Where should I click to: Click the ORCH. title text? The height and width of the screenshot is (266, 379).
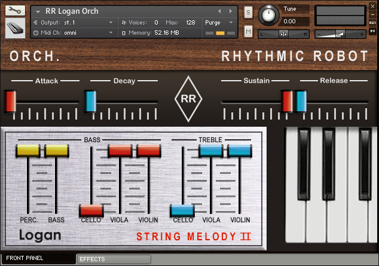coord(35,56)
